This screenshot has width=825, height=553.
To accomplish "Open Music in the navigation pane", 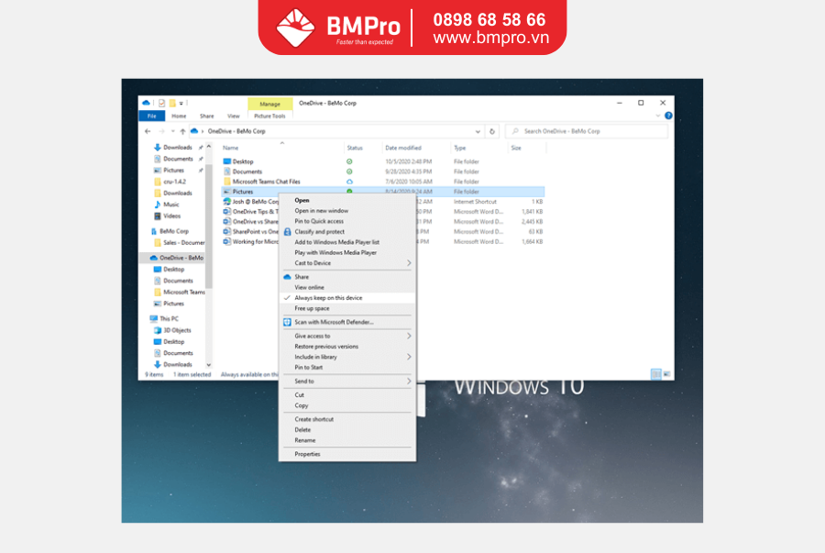I will [171, 205].
